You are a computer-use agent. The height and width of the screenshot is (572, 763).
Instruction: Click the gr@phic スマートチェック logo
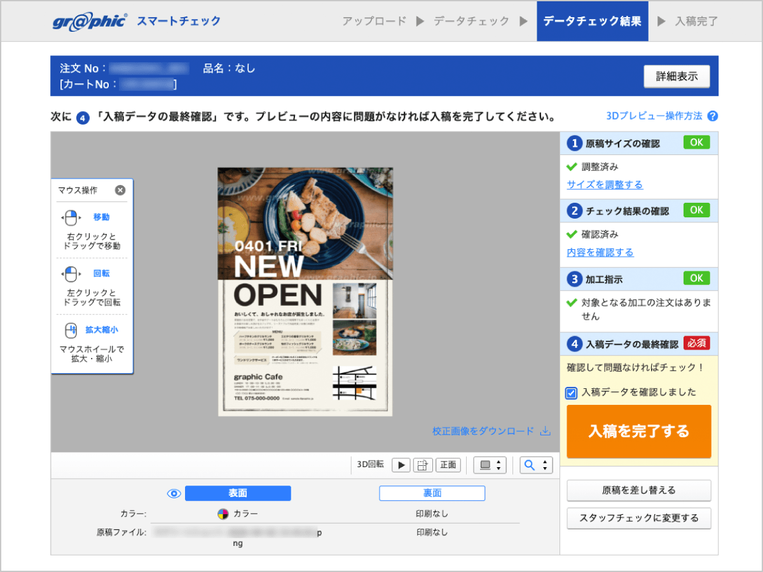[x=89, y=20]
